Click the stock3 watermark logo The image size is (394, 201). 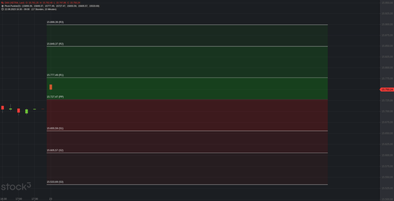(16, 187)
